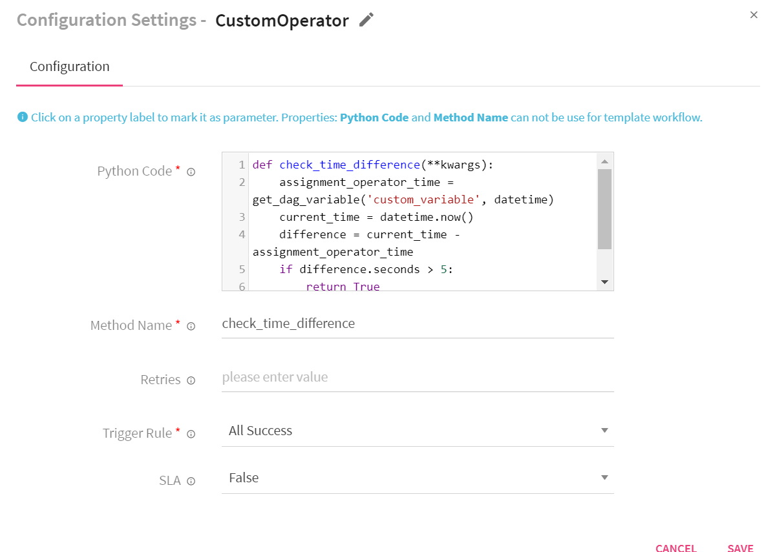This screenshot has width=766, height=552.
Task: Click the info icon in the blue notice banner
Action: point(23,117)
